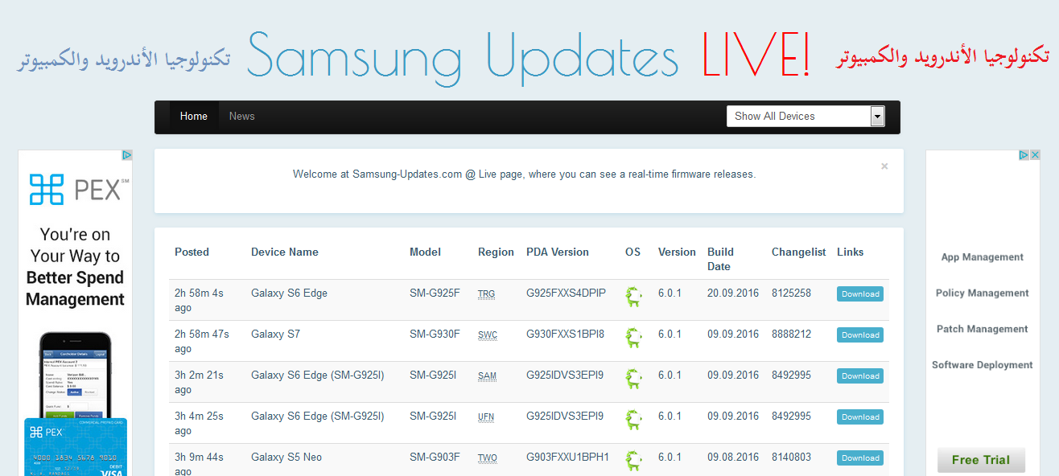The image size is (1059, 476).
Task: Click the Galaxy S7 device name
Action: tap(275, 334)
